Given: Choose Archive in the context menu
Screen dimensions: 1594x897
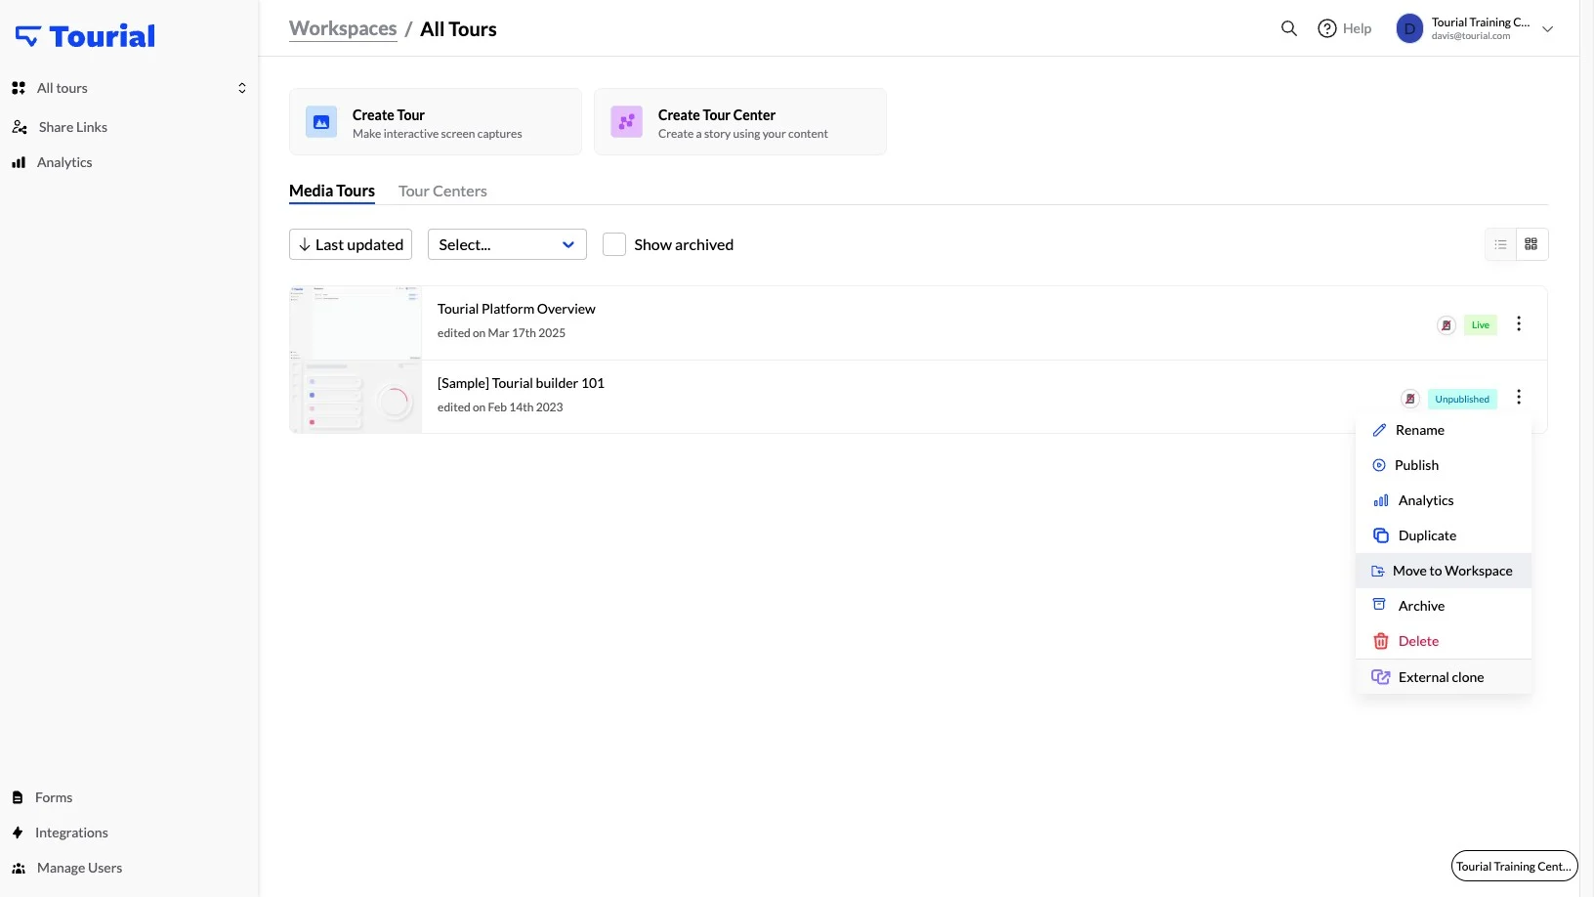Looking at the screenshot, I should click(x=1444, y=606).
